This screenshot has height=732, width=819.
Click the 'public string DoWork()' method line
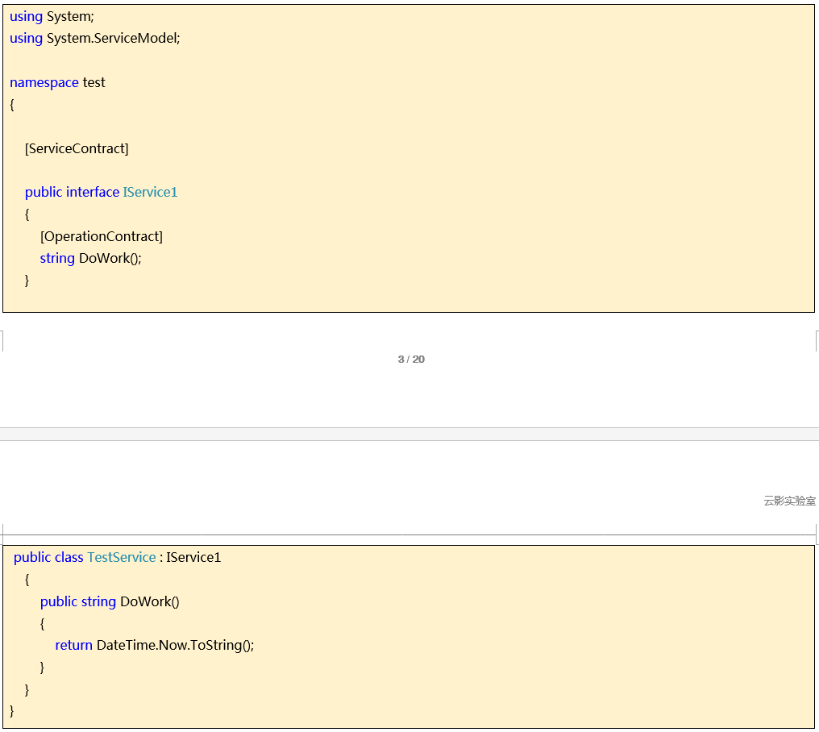tap(110, 602)
